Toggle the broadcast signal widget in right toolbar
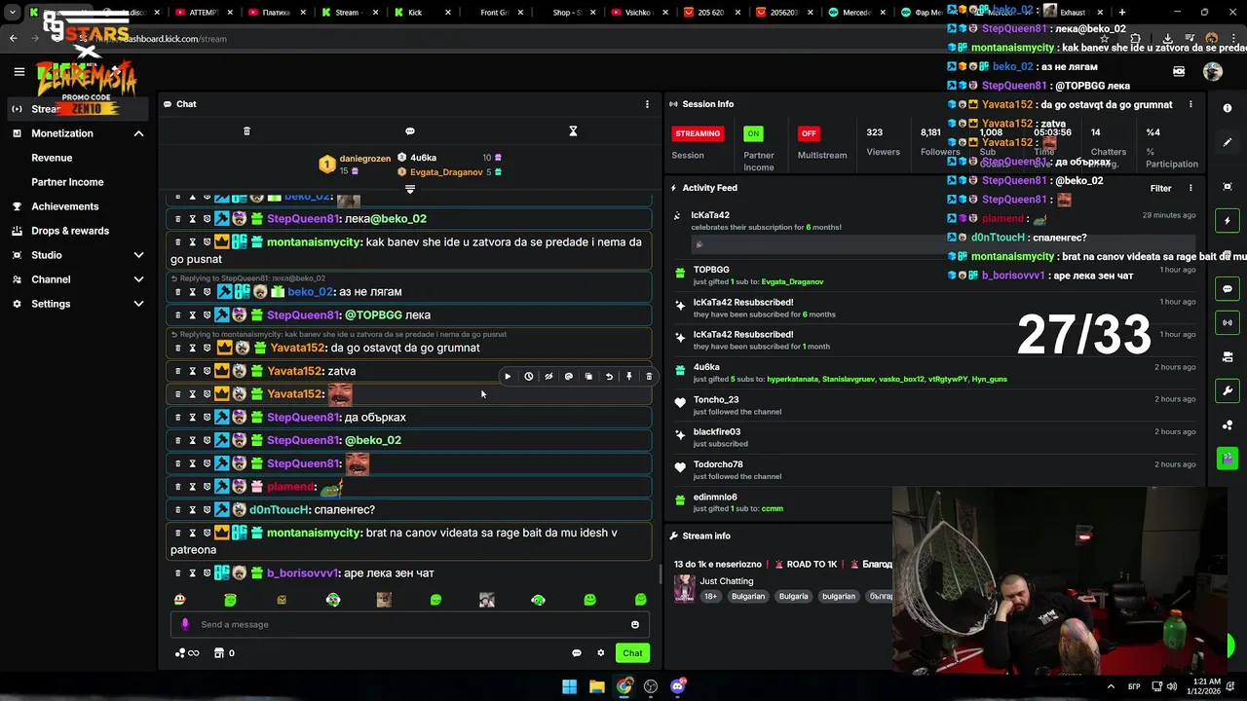Screen dimensions: 1247x701 tap(1228, 322)
